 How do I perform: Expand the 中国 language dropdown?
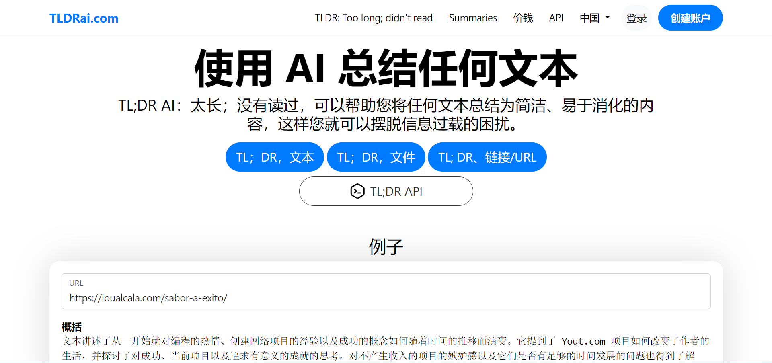pos(595,18)
